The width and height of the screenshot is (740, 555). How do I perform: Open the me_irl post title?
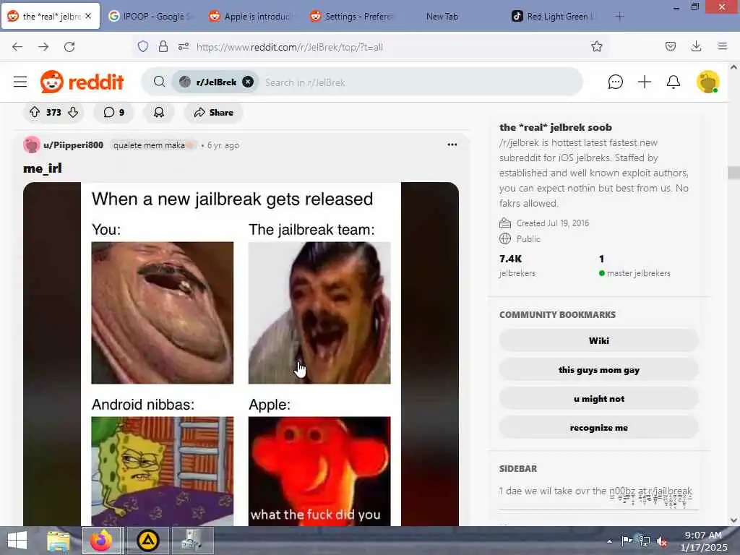point(43,168)
